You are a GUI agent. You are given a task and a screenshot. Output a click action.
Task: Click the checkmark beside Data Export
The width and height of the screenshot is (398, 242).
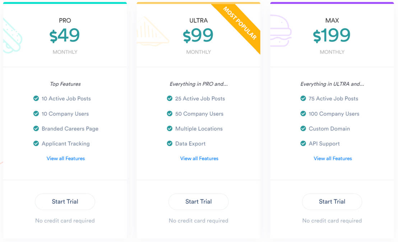tap(170, 143)
